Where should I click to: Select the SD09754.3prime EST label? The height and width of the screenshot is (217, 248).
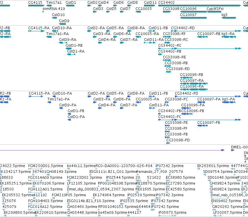(218, 172)
